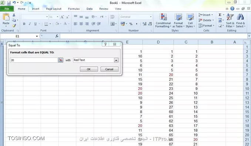The height and width of the screenshot is (146, 251).
Task: Click the Orientation text-angle icon
Action: 93,17
